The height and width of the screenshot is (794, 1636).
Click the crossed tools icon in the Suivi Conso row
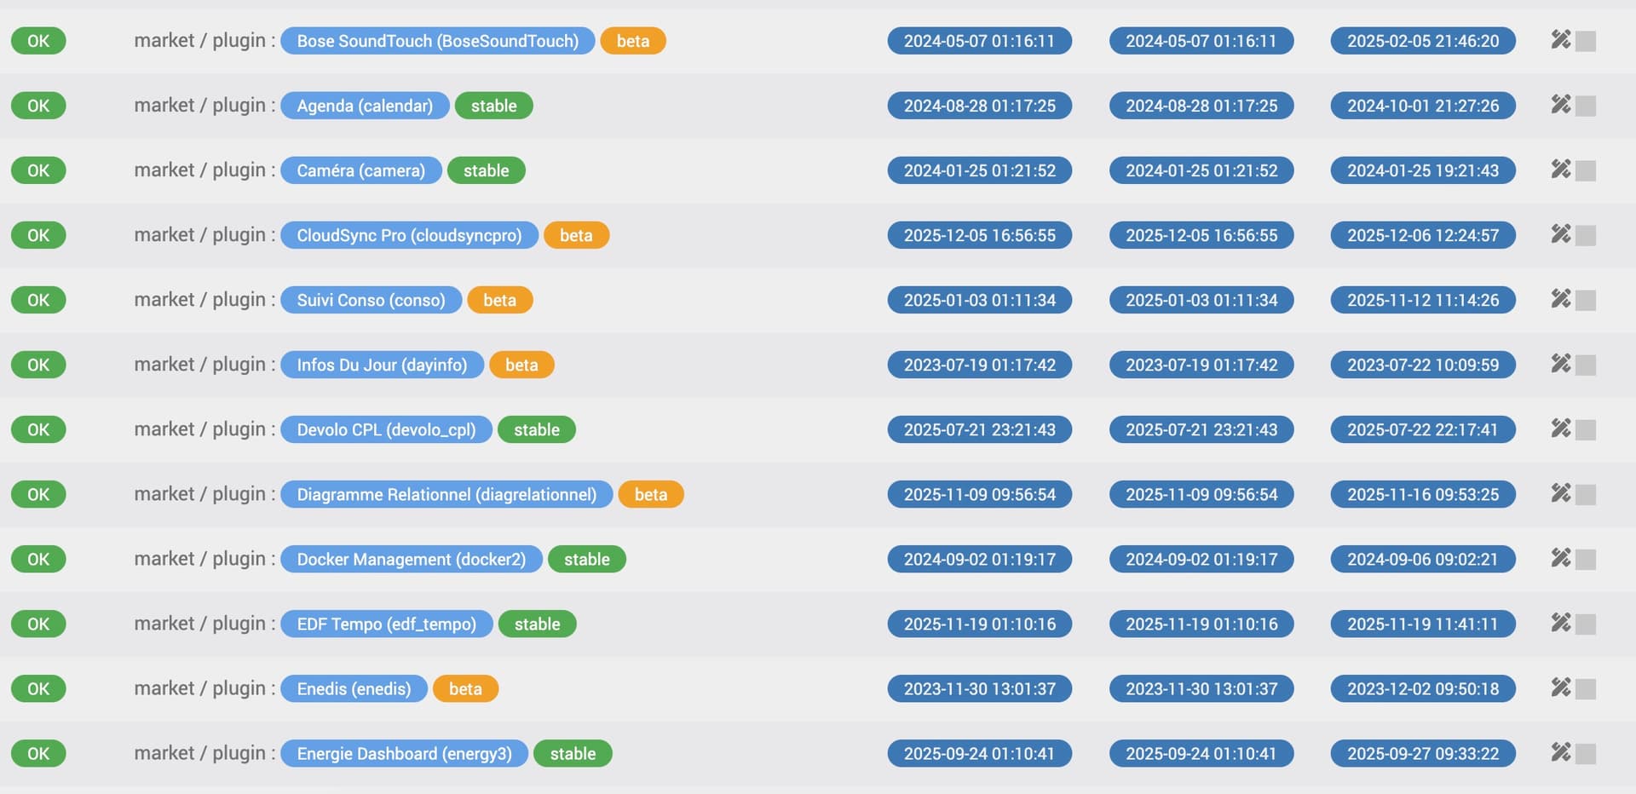(1560, 299)
